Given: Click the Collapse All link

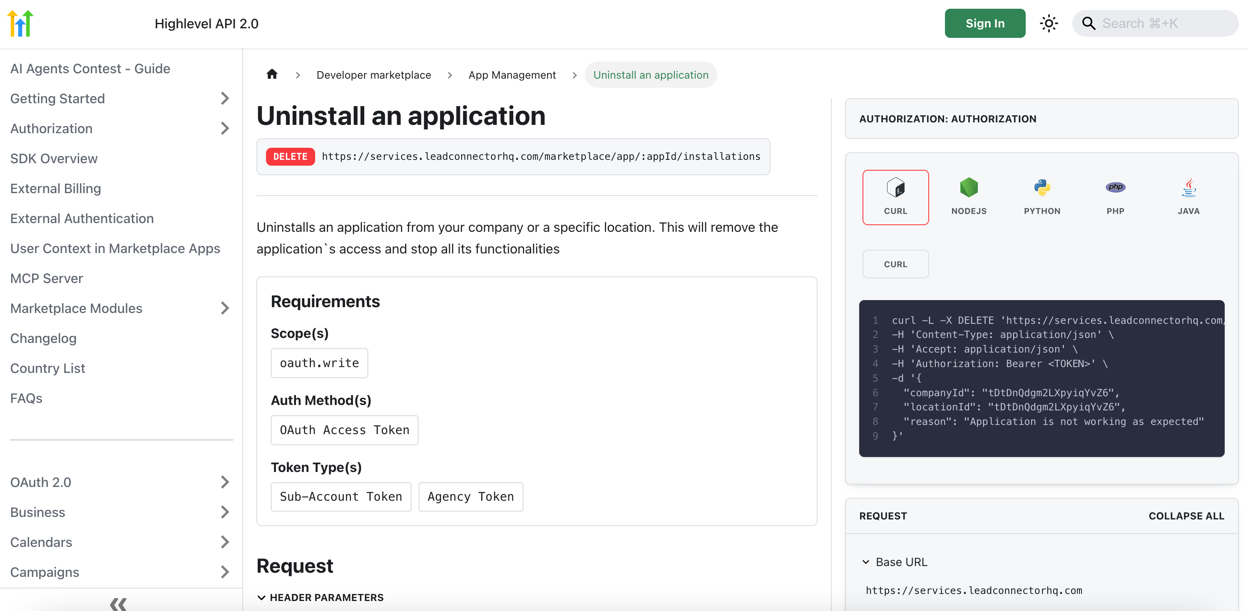Looking at the screenshot, I should click(x=1186, y=516).
